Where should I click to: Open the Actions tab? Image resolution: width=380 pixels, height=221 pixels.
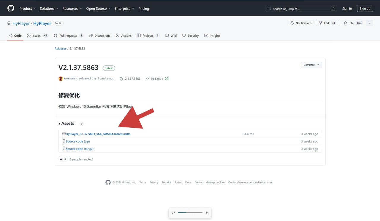point(123,36)
